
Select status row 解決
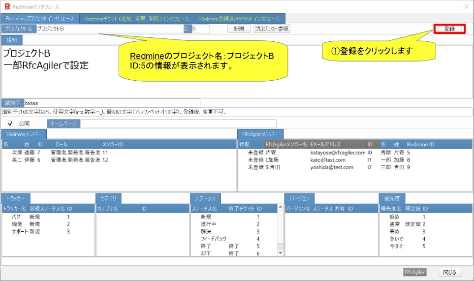point(234,231)
